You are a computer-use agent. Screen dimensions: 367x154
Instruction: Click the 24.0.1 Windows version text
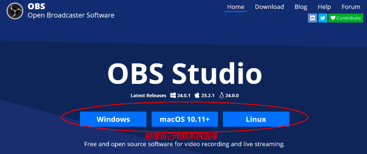coord(184,95)
